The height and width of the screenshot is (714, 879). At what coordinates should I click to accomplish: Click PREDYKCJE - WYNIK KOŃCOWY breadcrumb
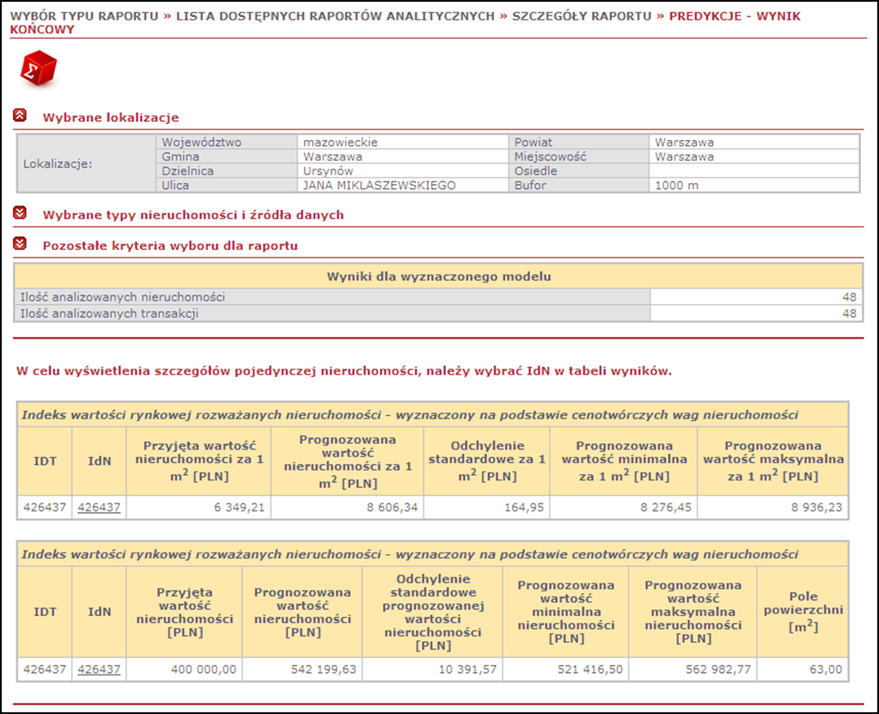(735, 16)
